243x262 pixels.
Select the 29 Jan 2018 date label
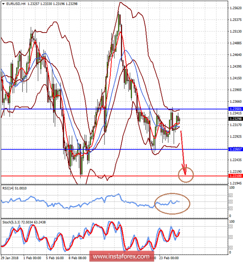[10, 258]
